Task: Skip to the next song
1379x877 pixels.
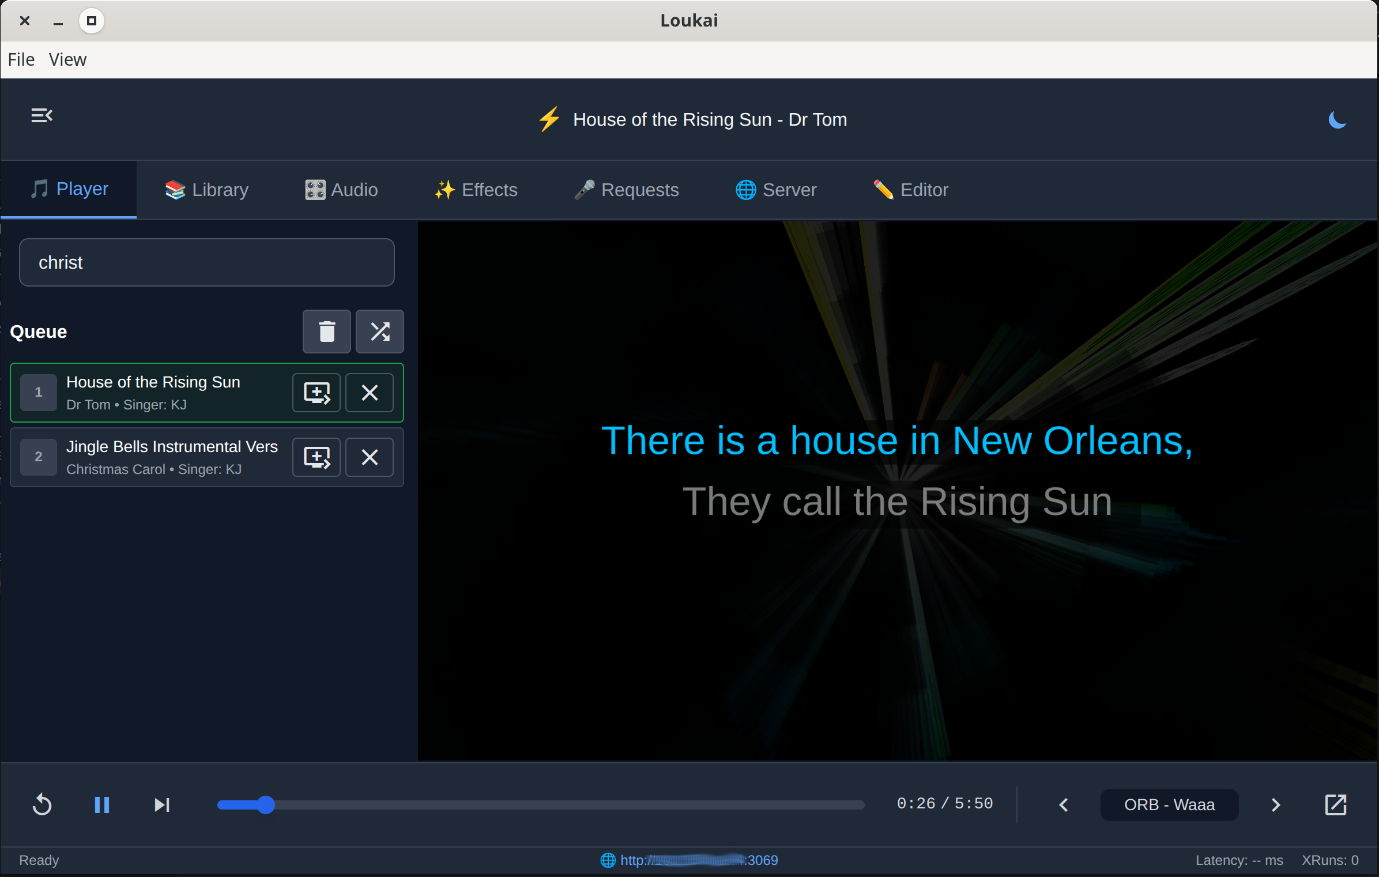Action: (x=161, y=805)
